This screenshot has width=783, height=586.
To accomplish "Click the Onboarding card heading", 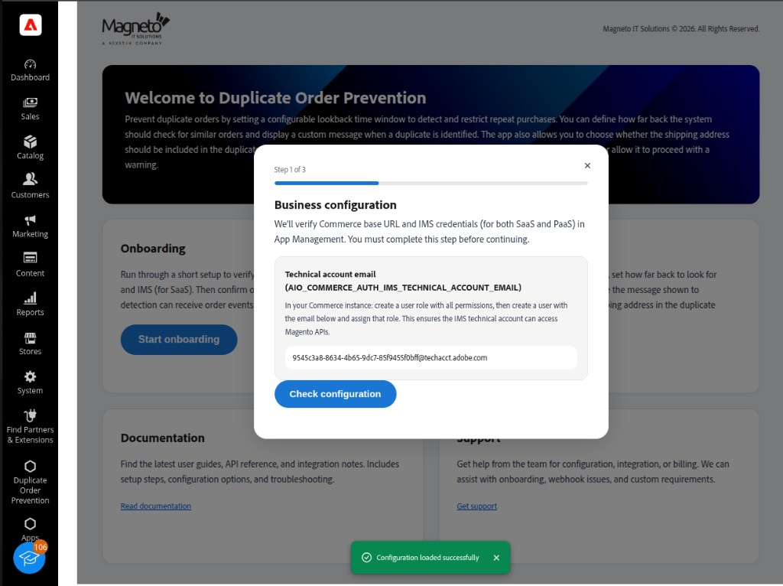I will point(153,249).
